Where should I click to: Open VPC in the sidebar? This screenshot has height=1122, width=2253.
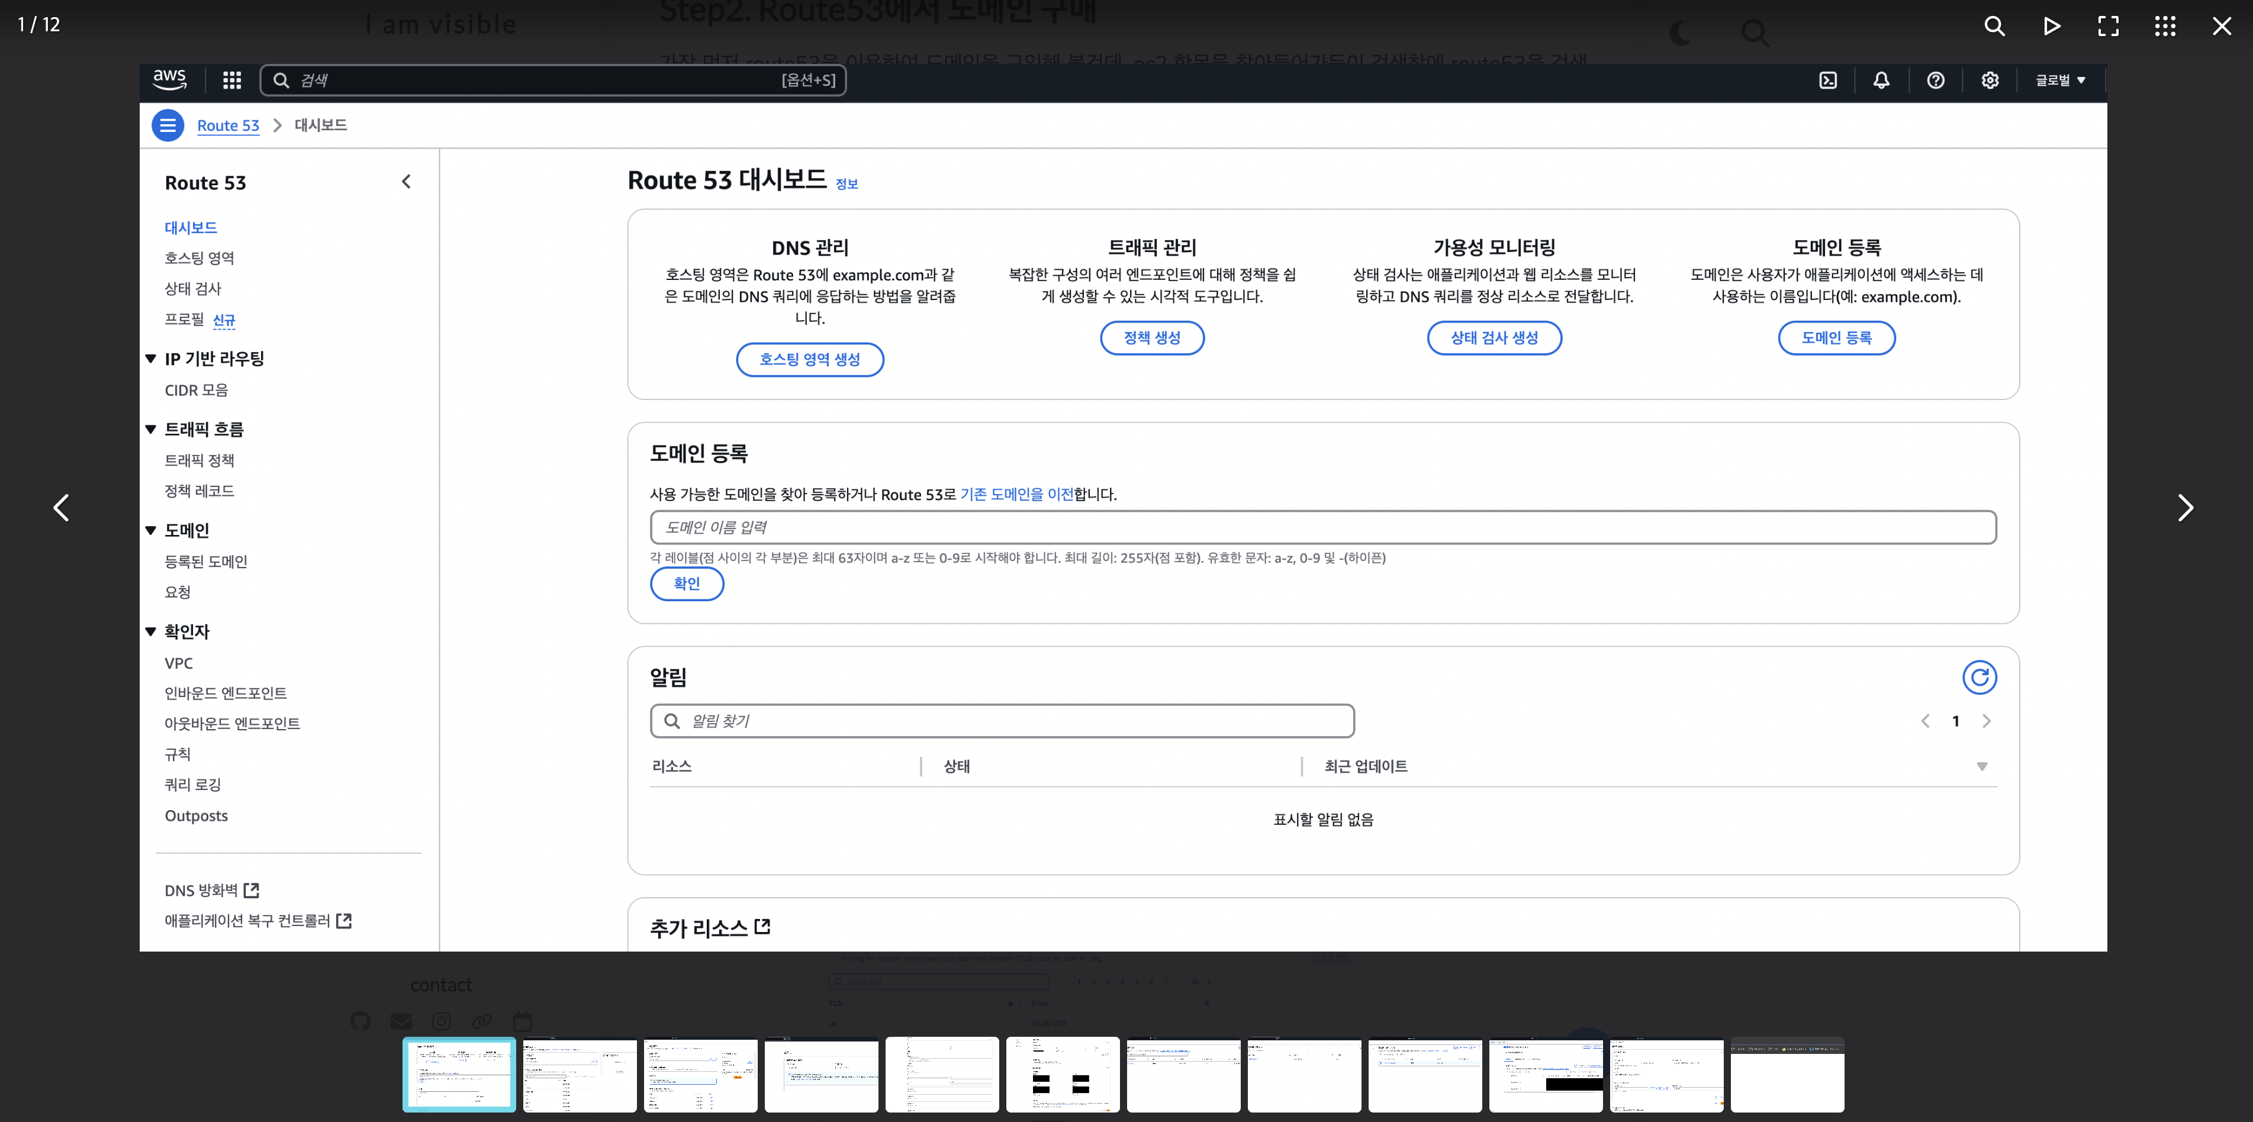[178, 663]
